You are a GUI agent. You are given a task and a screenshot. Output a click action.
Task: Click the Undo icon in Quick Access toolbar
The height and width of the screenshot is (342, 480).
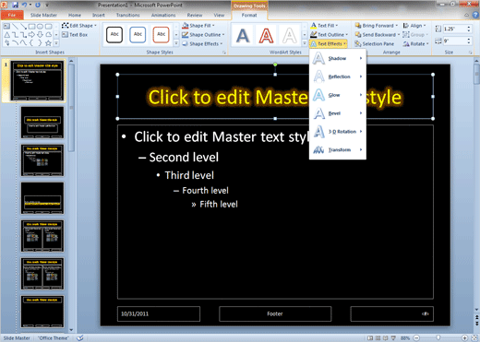coord(24,5)
